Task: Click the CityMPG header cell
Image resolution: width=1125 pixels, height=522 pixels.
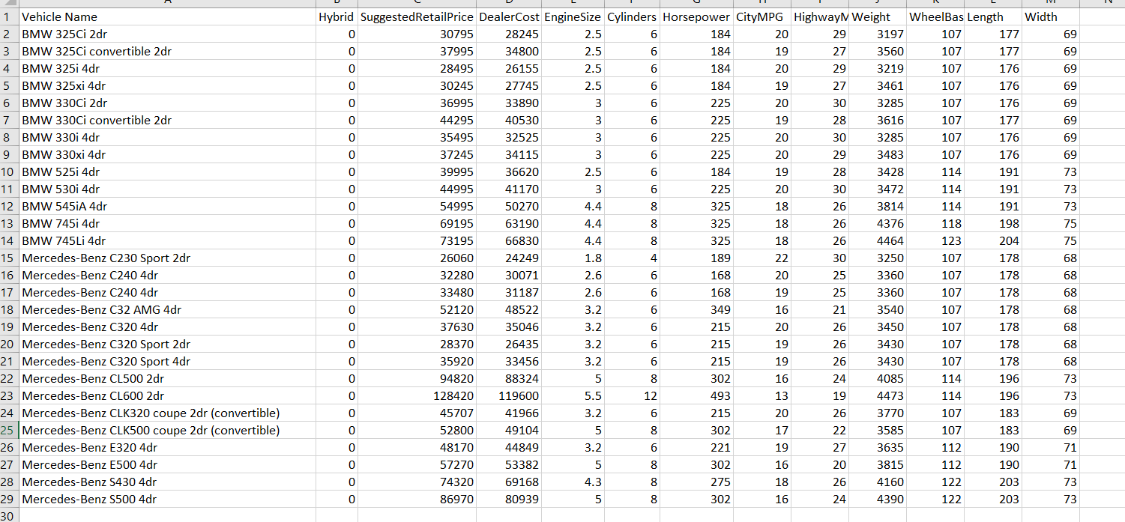Action: (x=761, y=16)
